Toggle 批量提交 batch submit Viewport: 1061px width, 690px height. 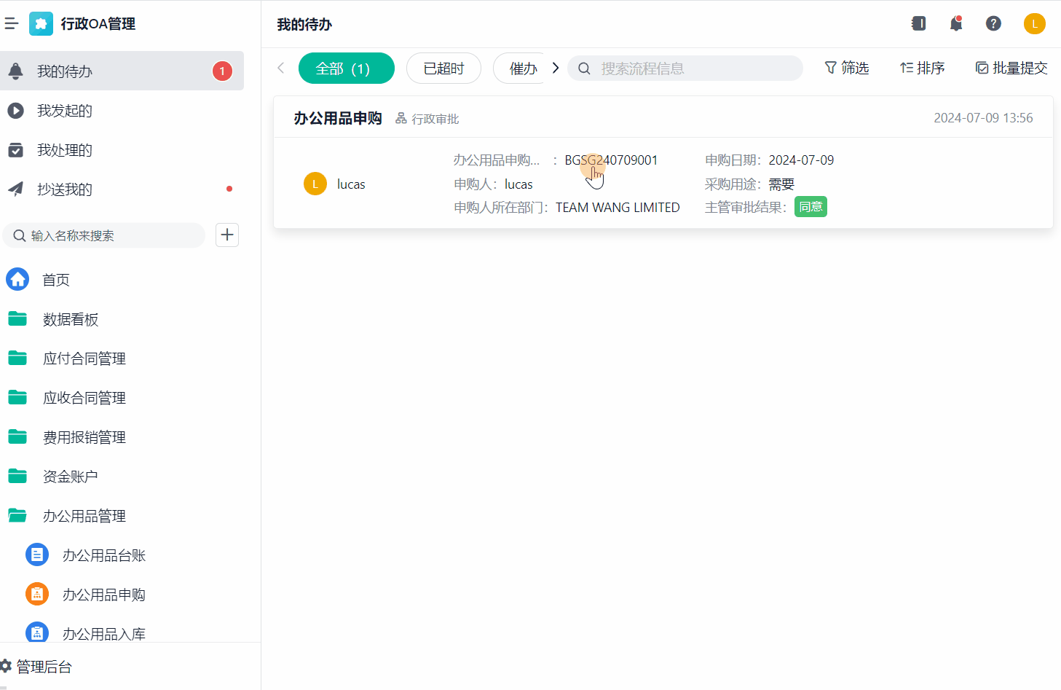click(x=1011, y=68)
